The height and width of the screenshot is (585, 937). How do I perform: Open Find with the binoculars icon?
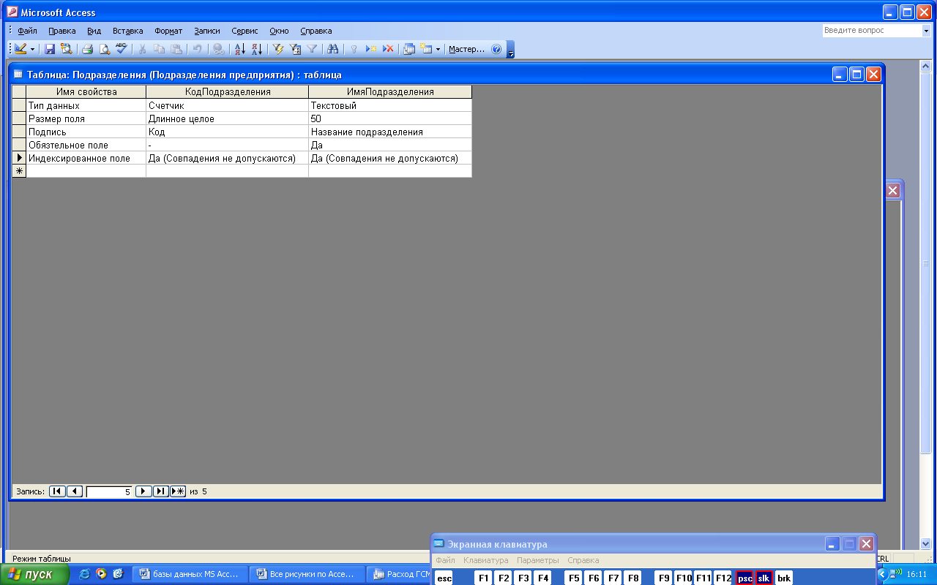(333, 50)
